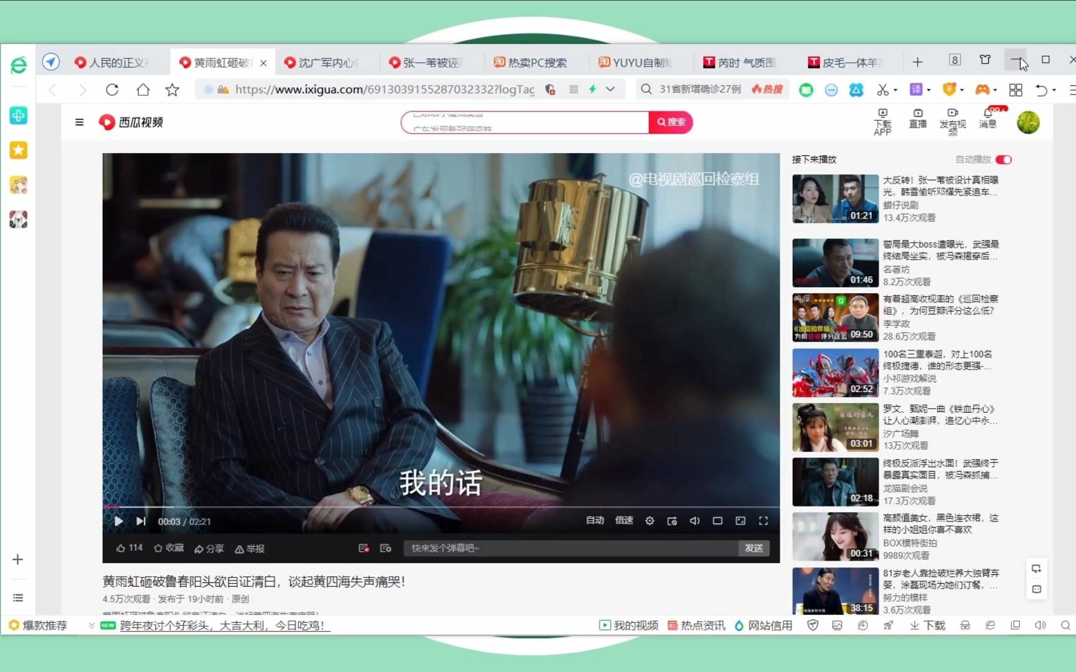Toggle the 自动播放 autoplay switch
1076x672 pixels.
[1003, 160]
